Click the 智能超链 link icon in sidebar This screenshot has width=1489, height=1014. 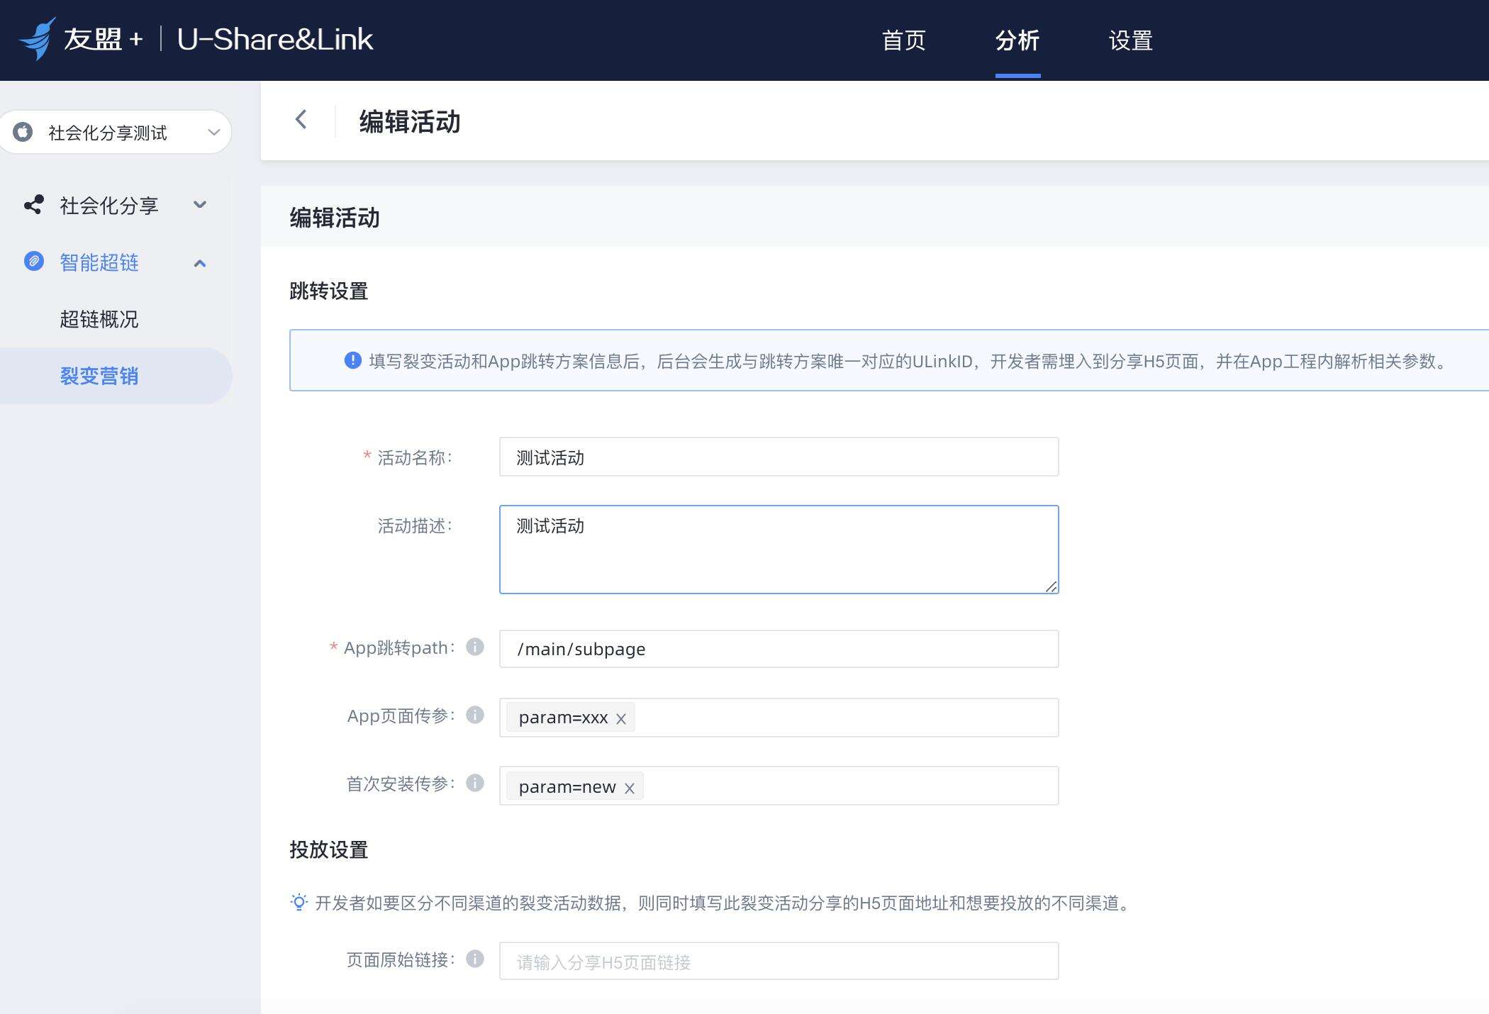[x=33, y=262]
